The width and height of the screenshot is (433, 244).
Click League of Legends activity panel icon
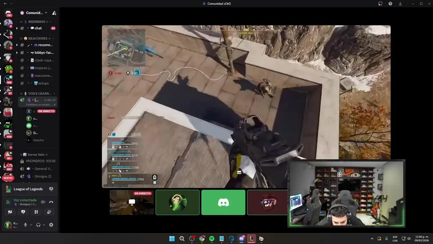point(8,189)
